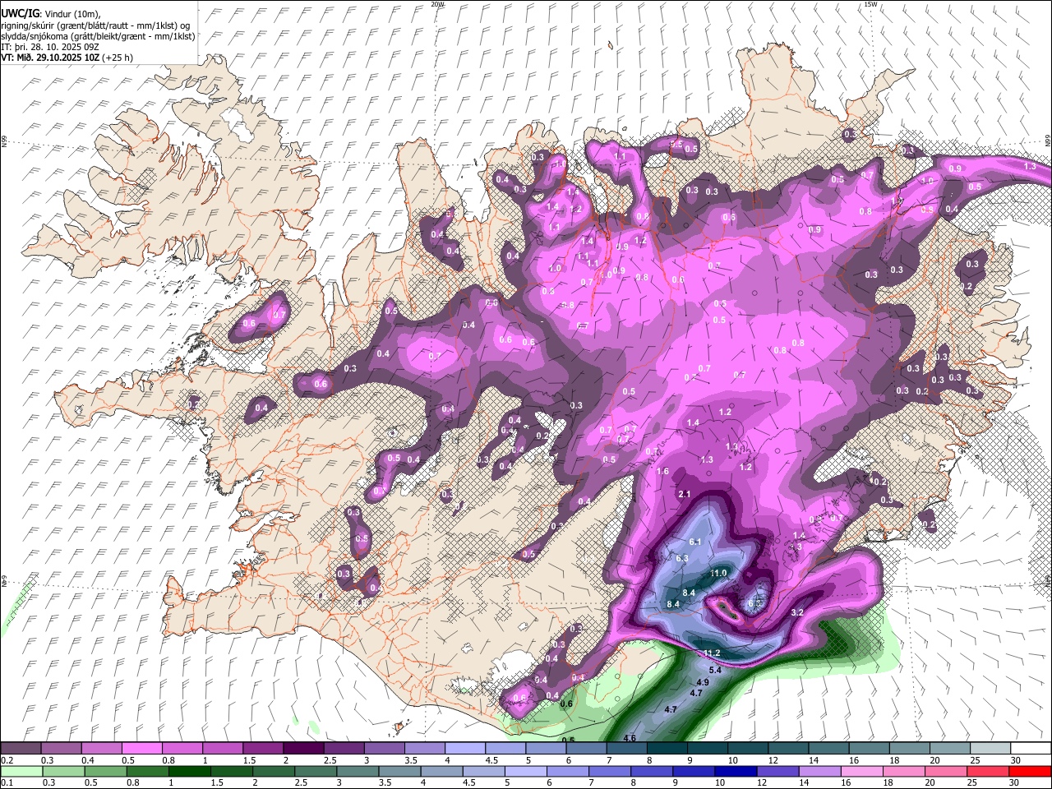This screenshot has width=1052, height=789.
Task: Click the '11.2' precipitation value on the map
Action: (x=712, y=653)
